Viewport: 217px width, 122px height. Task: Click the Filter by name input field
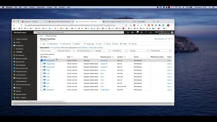click(x=48, y=50)
